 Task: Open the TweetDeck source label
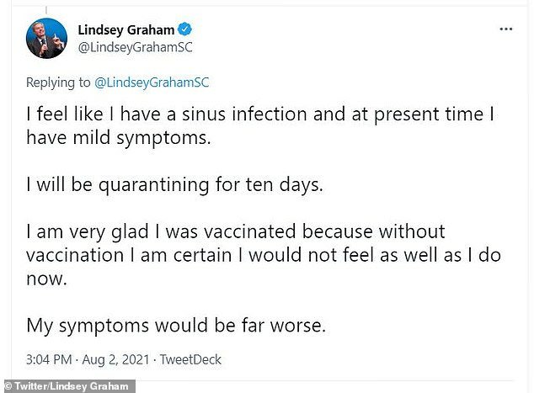(190, 360)
